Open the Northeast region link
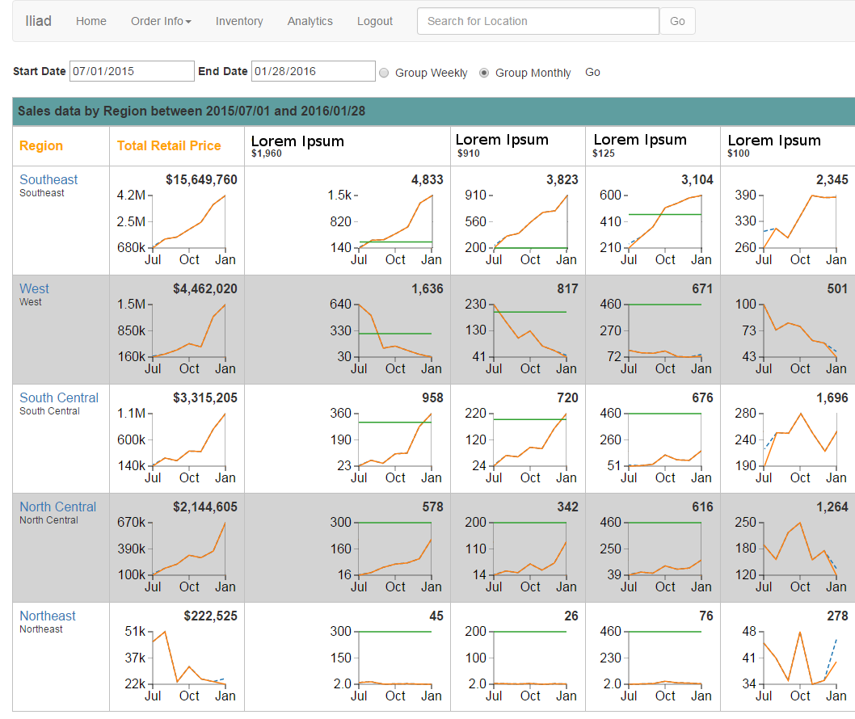This screenshot has height=719, width=855. pos(48,616)
